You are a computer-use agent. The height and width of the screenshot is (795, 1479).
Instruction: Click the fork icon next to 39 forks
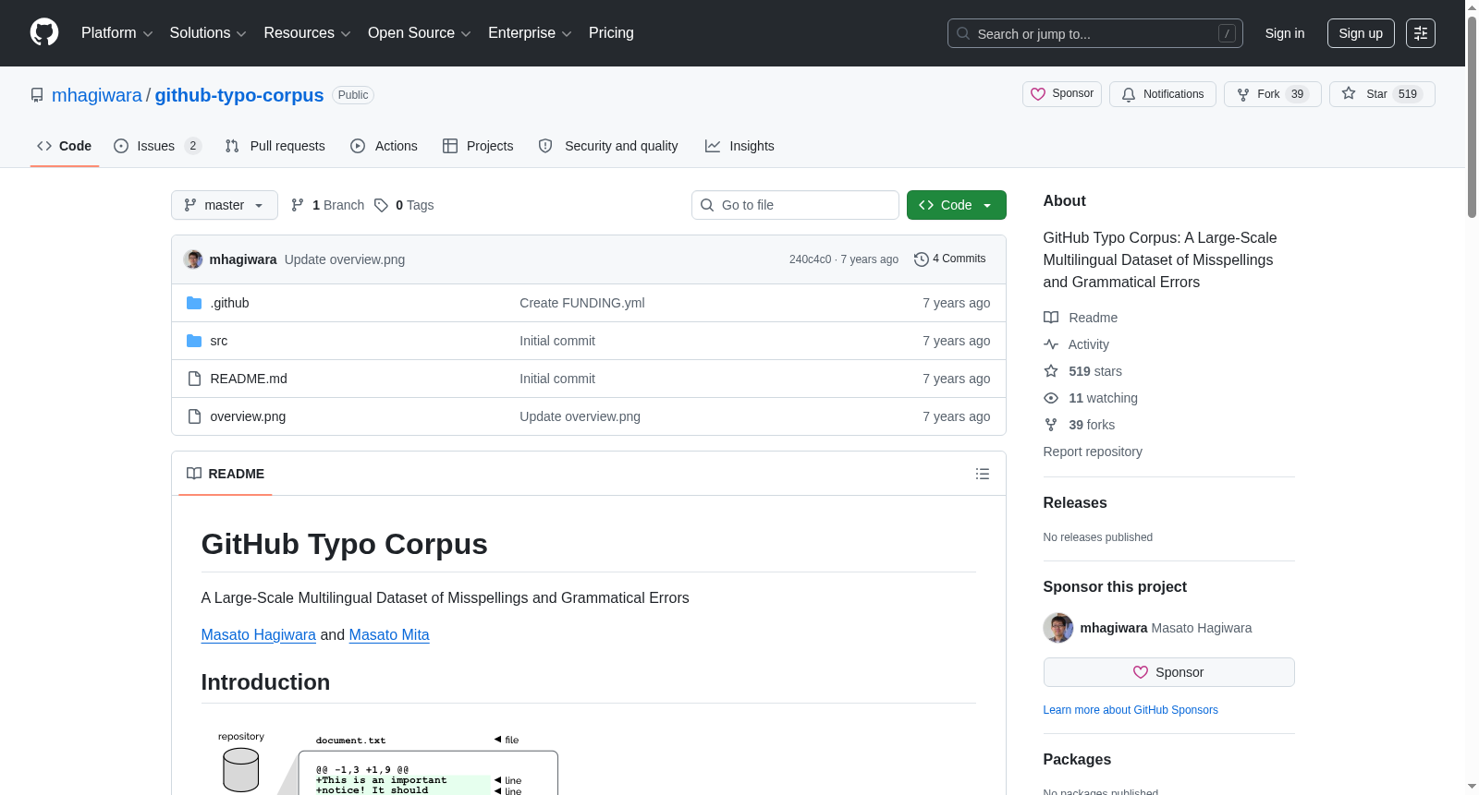click(x=1051, y=425)
